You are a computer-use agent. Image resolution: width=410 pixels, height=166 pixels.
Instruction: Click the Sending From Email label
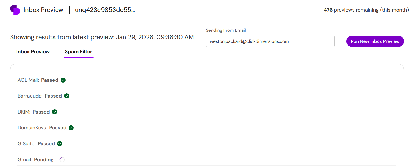226,30
